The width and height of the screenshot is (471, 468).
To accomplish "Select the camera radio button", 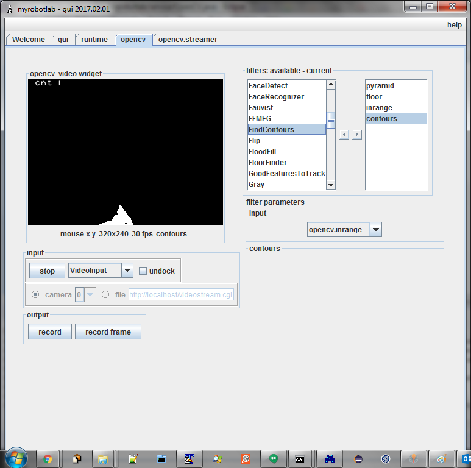I will coord(35,294).
